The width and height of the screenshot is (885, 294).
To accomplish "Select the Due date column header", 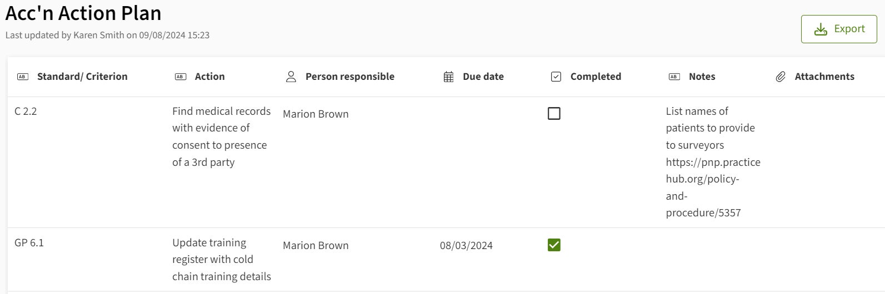I will point(483,77).
